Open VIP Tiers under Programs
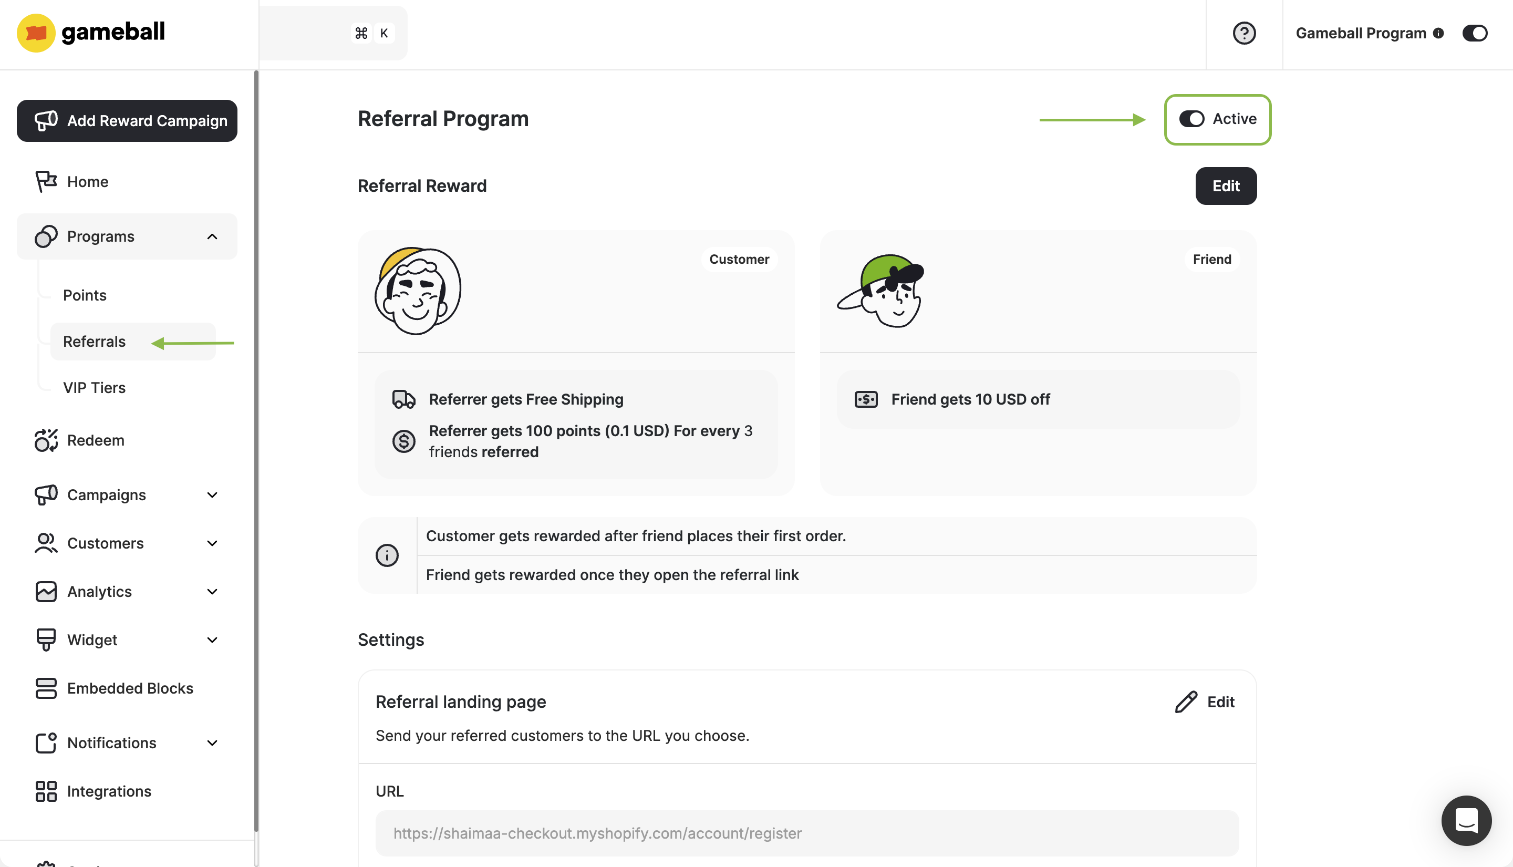The width and height of the screenshot is (1513, 867). click(94, 388)
